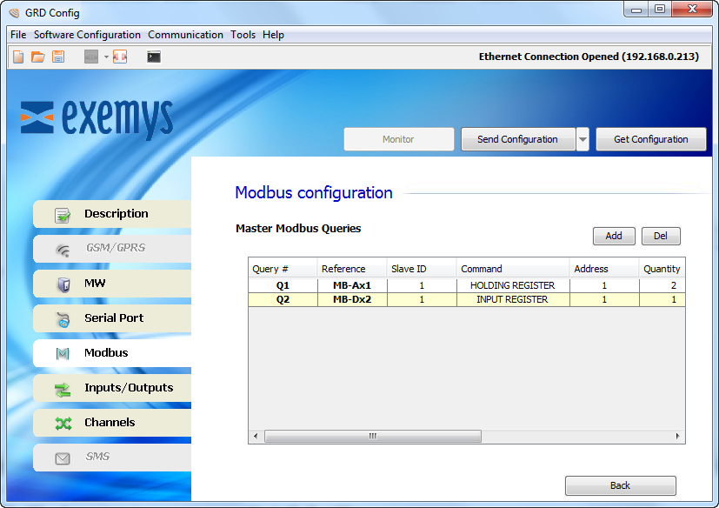Open the Communication menu
Viewport: 719px width, 508px height.
coord(185,35)
